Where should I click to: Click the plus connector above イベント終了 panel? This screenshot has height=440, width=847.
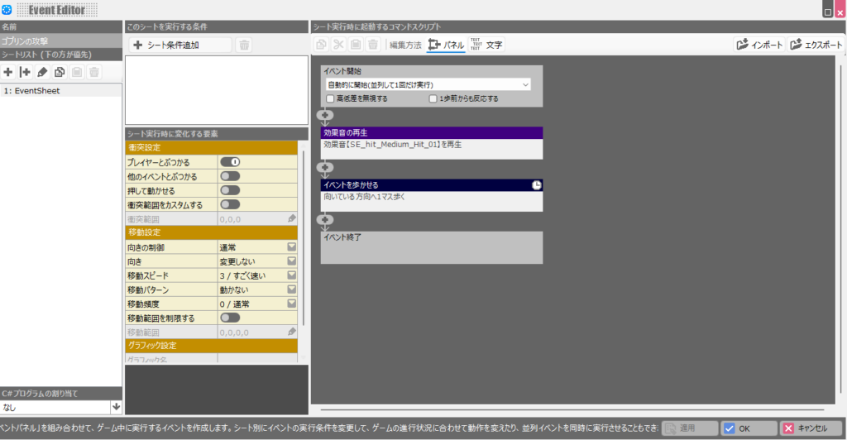click(325, 220)
